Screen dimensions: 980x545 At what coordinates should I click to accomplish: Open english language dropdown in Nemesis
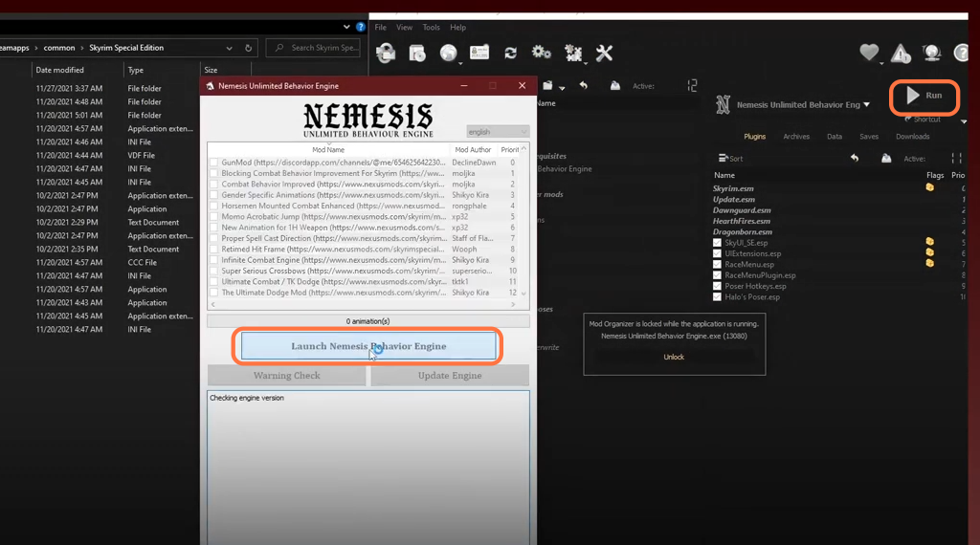pyautogui.click(x=498, y=132)
